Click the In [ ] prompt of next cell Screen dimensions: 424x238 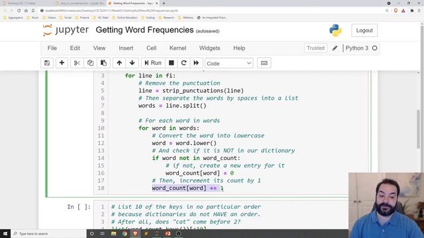[79, 207]
